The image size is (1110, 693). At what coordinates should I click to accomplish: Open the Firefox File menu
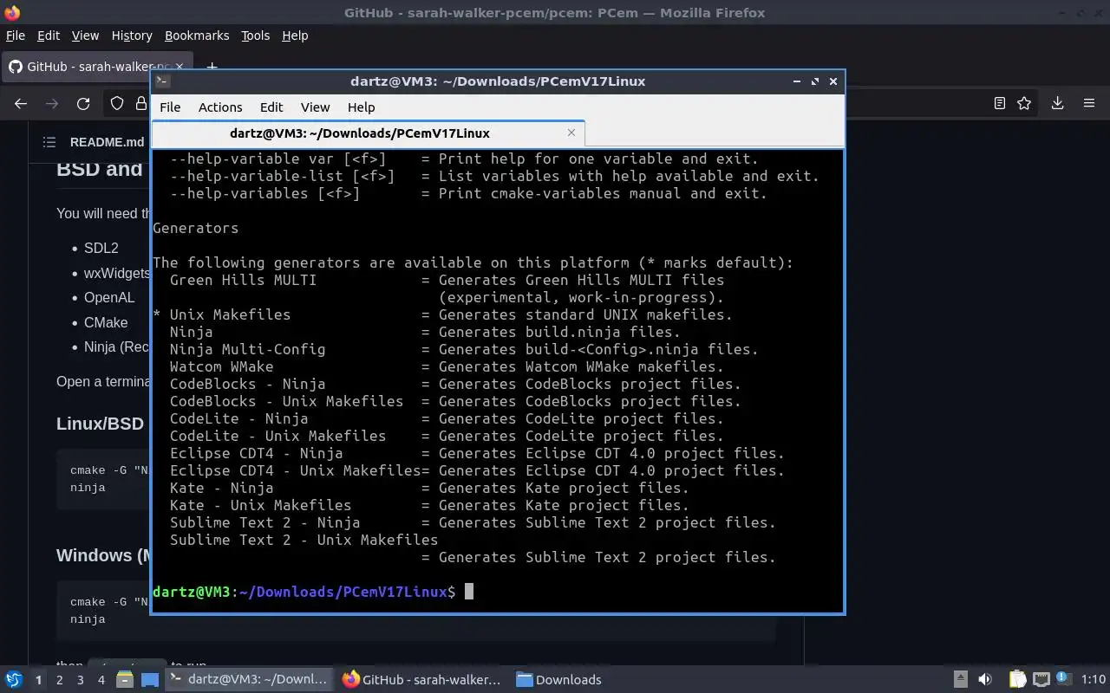coord(16,36)
